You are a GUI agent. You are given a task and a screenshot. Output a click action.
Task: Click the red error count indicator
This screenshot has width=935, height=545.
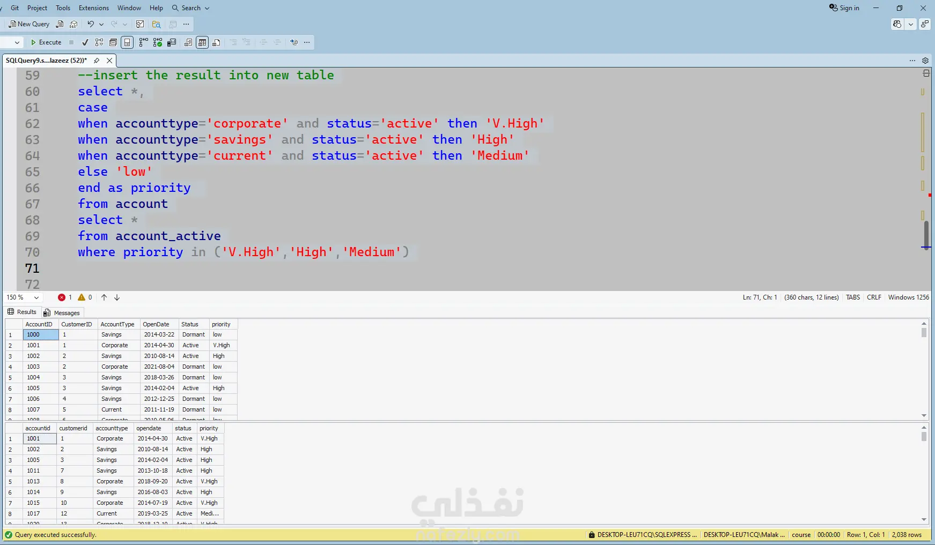click(65, 297)
